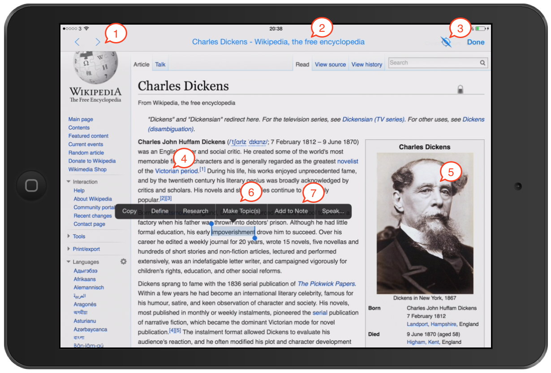Open the Main page link
551x373 pixels.
[x=81, y=120]
